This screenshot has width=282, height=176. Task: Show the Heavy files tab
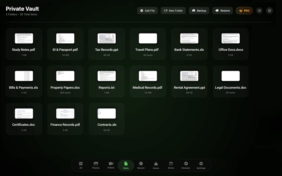click(x=156, y=165)
